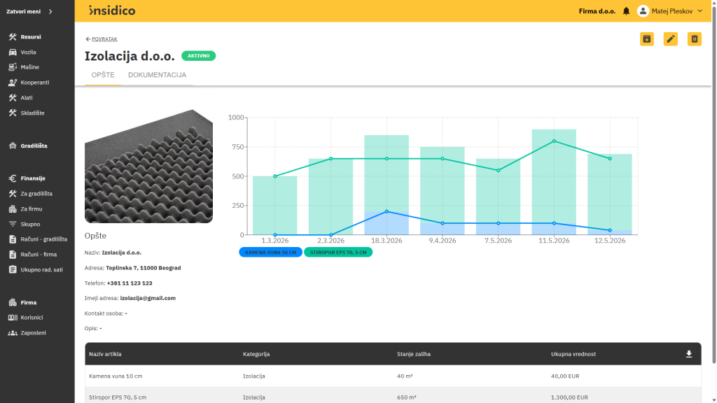This screenshot has height=403, width=717.
Task: Download table using the download icon
Action: pos(689,354)
